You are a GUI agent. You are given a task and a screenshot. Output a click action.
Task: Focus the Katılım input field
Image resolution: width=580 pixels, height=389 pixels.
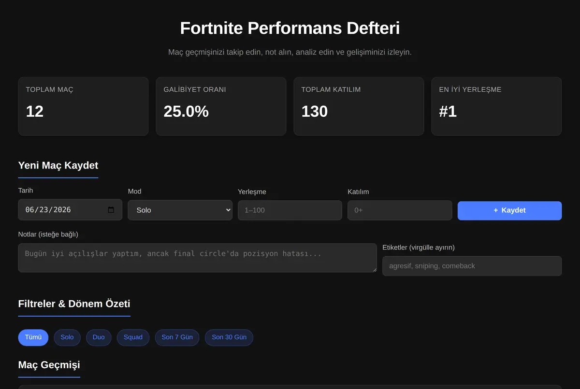[x=400, y=210]
